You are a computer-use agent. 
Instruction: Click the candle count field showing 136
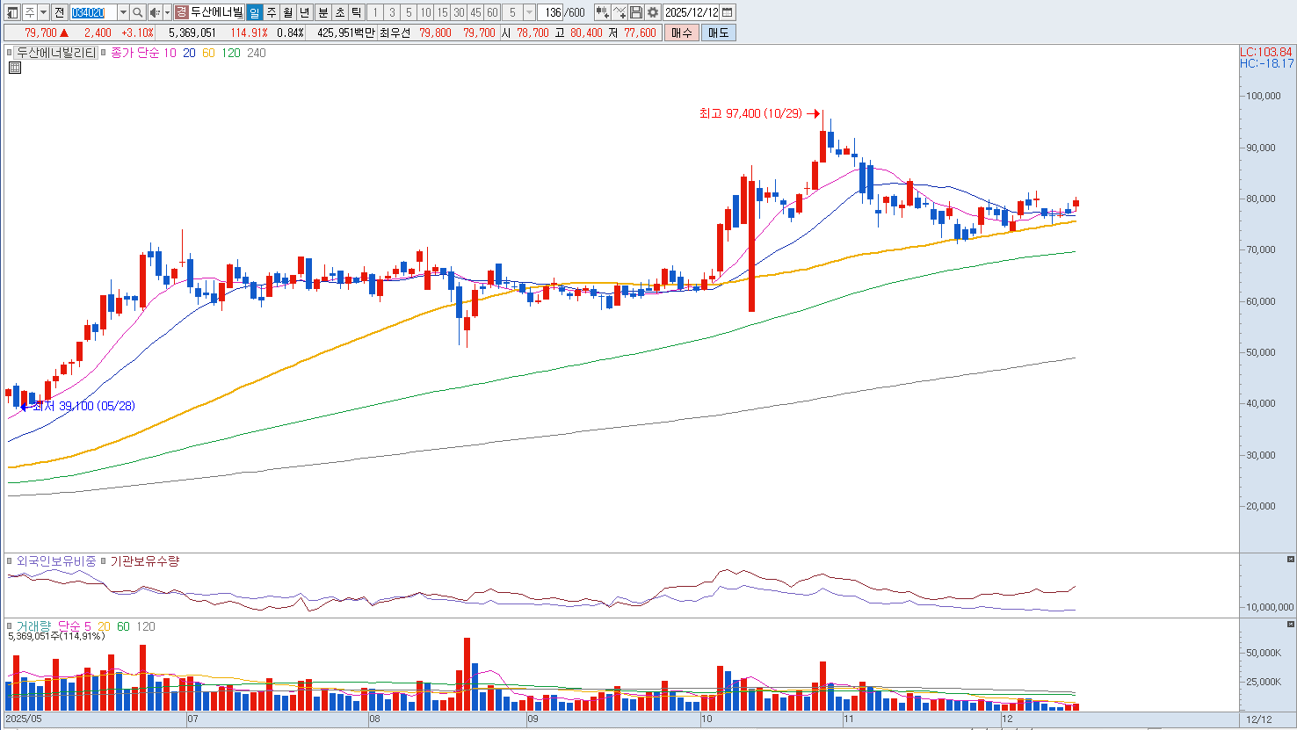(553, 12)
